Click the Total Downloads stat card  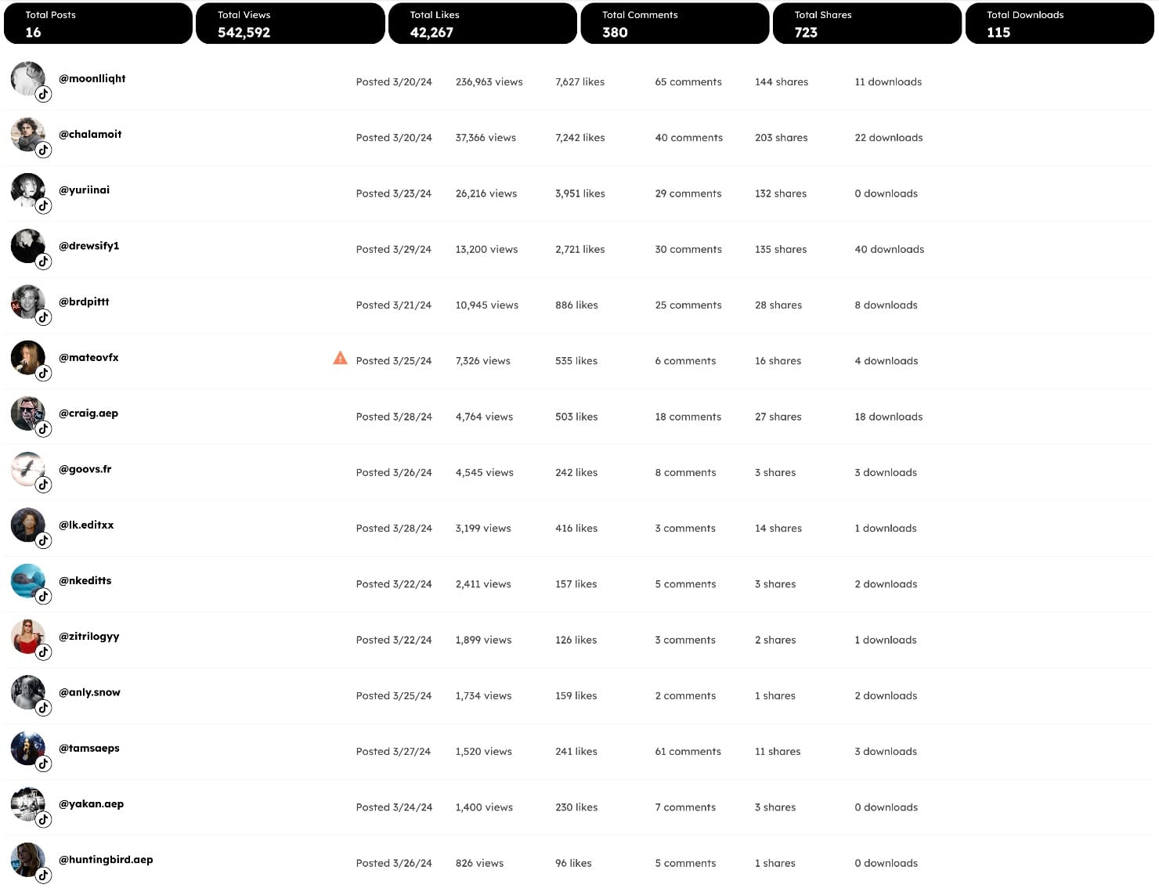point(1059,23)
